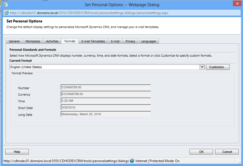The width and height of the screenshot is (243, 166).
Task: Switch to the E-mail tab
Action: pyautogui.click(x=115, y=41)
